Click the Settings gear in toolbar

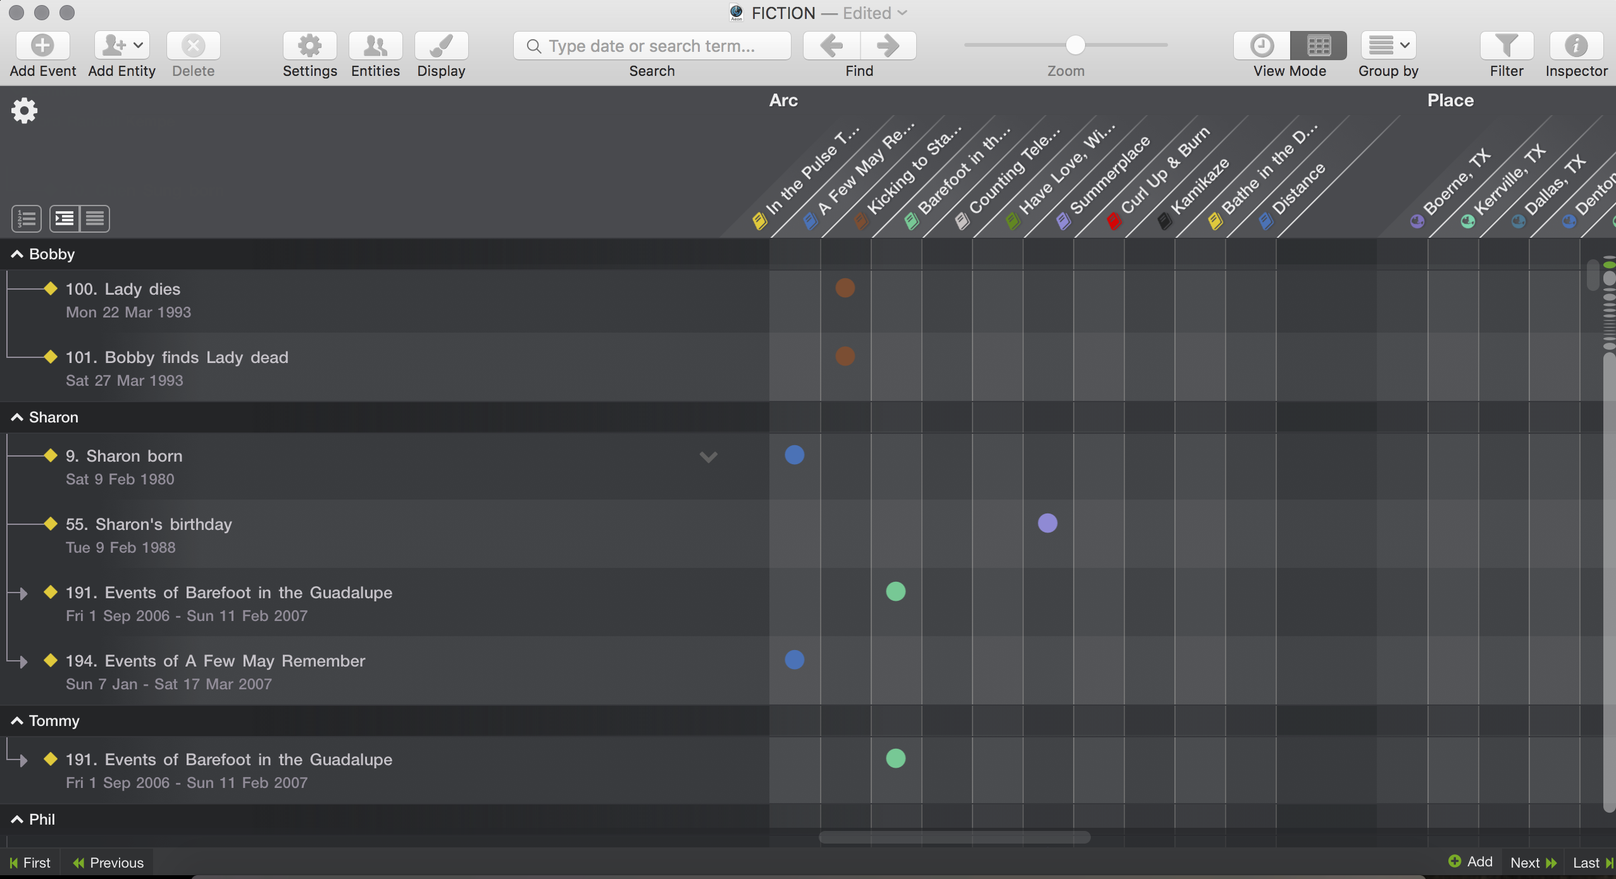(x=309, y=46)
